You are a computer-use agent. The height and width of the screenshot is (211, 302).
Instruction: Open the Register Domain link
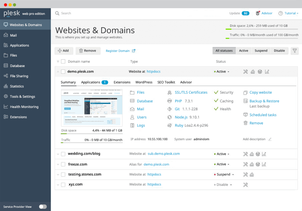pyautogui.click(x=120, y=51)
